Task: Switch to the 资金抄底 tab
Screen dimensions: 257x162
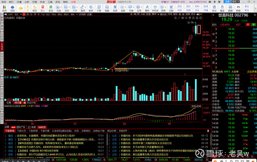Action: pyautogui.click(x=31, y=102)
